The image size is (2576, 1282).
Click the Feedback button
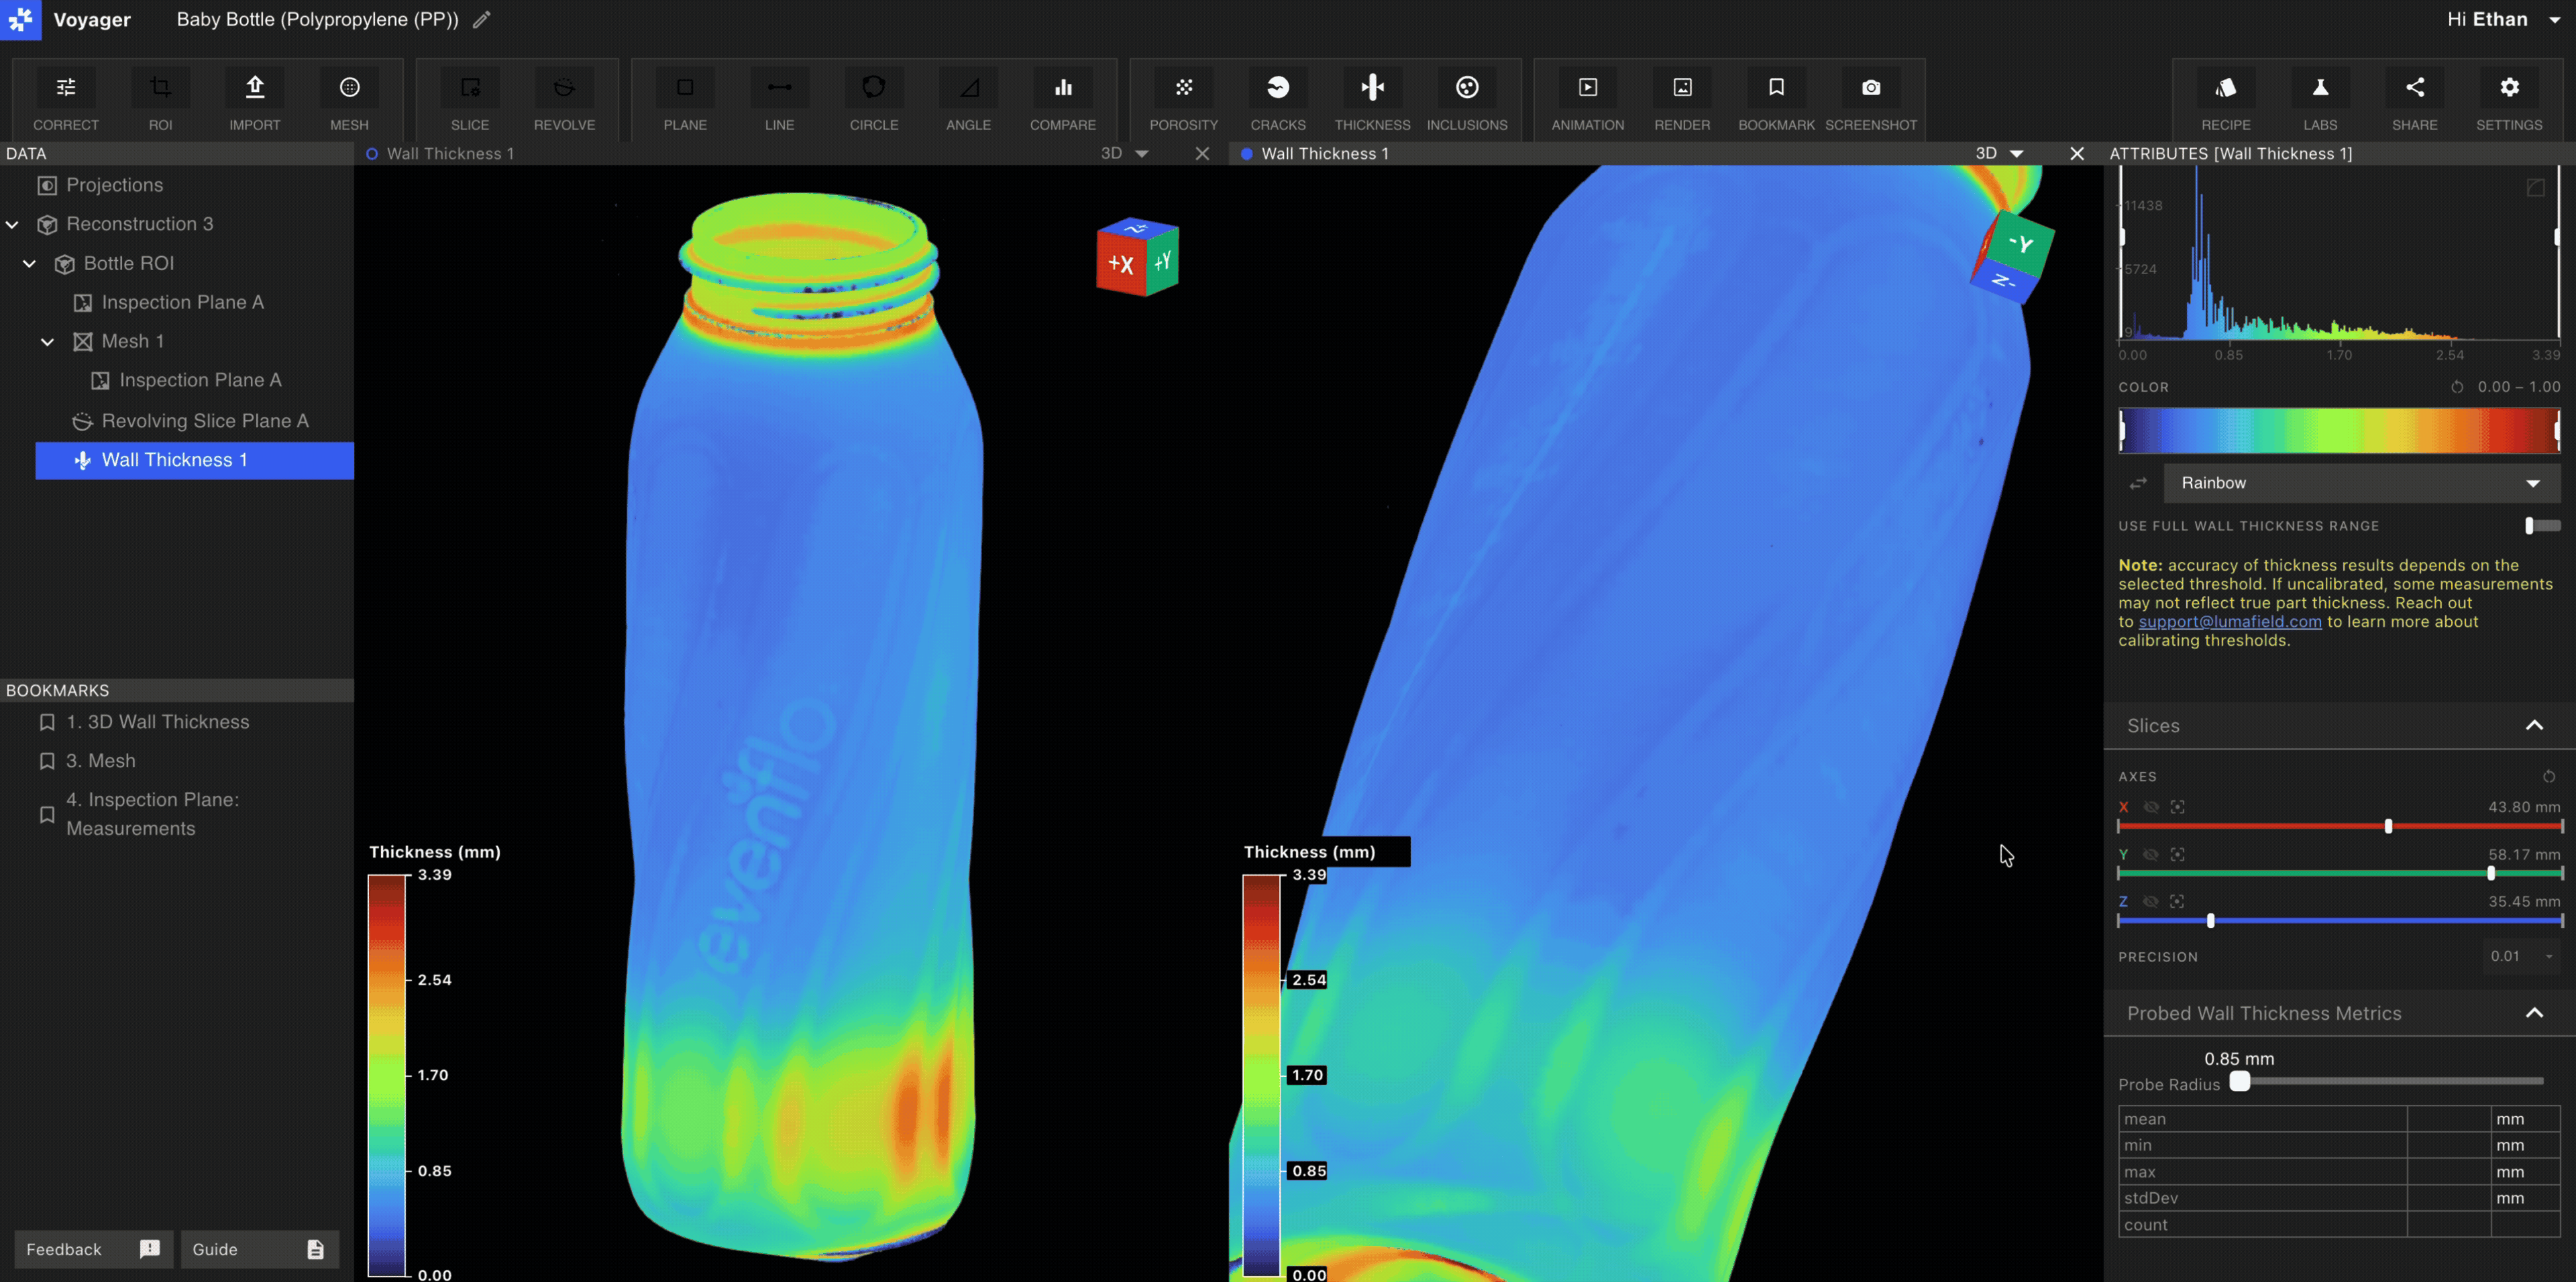[92, 1249]
